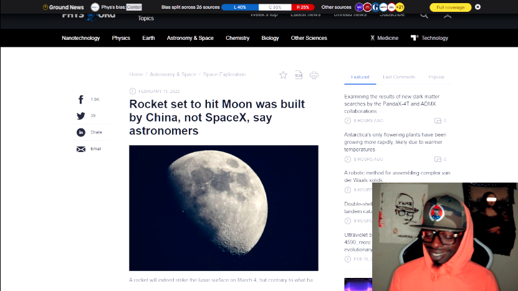The height and width of the screenshot is (291, 518).
Task: Switch to the Last Comments tab
Action: [399, 77]
